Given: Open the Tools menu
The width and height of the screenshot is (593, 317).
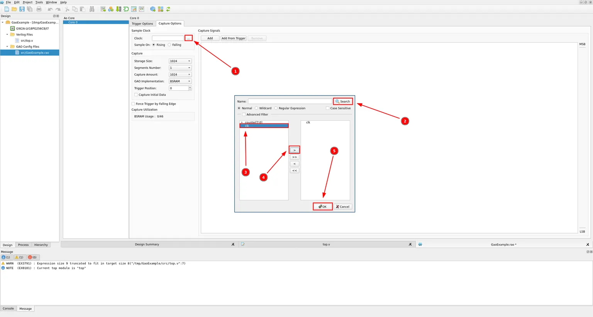Looking at the screenshot, I should tap(39, 2).
